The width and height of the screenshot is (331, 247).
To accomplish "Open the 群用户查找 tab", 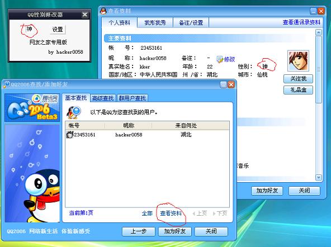I will (133, 98).
